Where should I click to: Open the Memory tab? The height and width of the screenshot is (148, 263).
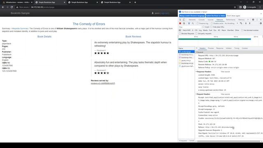[x=241, y=20]
